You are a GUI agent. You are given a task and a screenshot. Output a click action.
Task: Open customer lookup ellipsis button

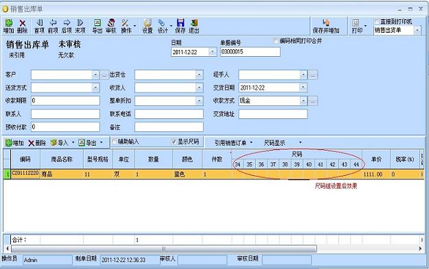pos(104,75)
